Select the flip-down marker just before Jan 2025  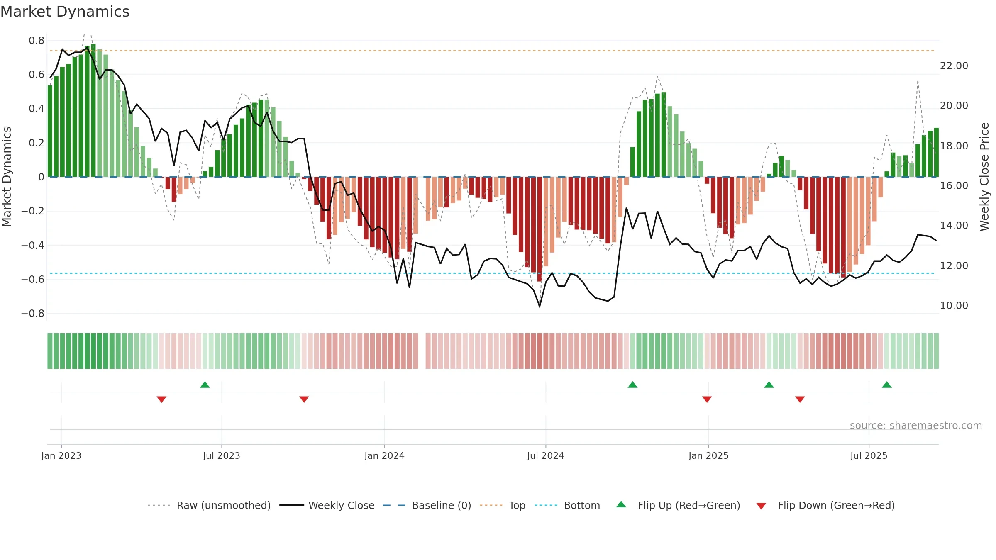click(x=707, y=399)
